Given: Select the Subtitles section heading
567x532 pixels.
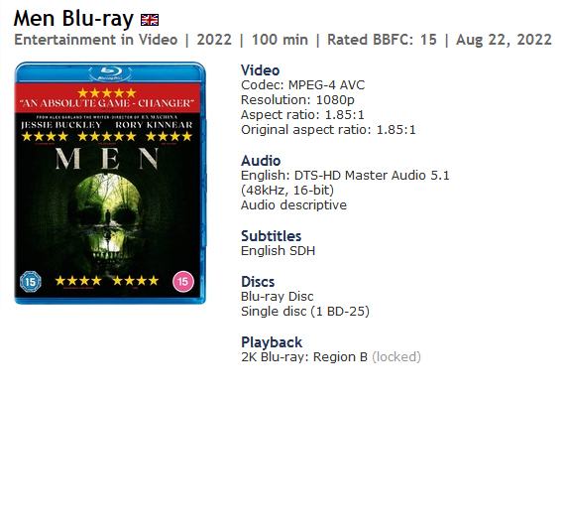Looking at the screenshot, I should [x=272, y=236].
